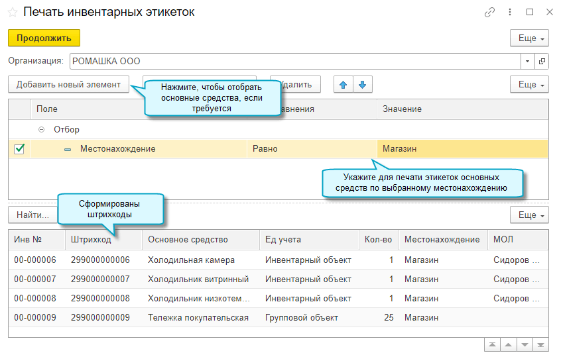Move filter element down with blue arrow
The image size is (561, 357).
click(363, 85)
